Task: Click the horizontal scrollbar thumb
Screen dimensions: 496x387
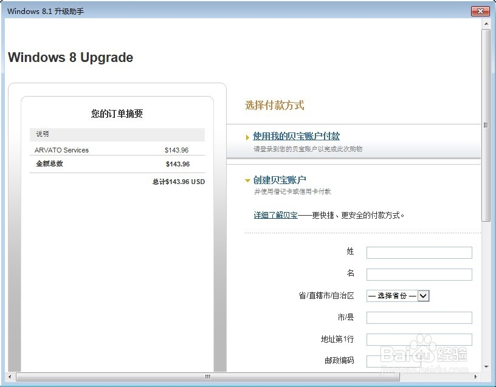Action: coord(207,377)
